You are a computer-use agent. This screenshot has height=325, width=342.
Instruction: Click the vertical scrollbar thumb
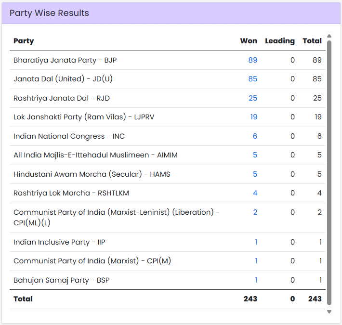329,172
